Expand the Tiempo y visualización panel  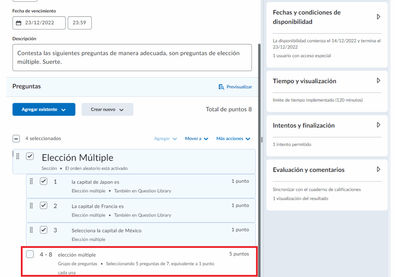pyautogui.click(x=378, y=81)
